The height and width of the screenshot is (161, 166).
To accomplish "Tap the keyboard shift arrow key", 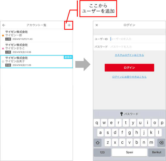I will pos(98,143).
